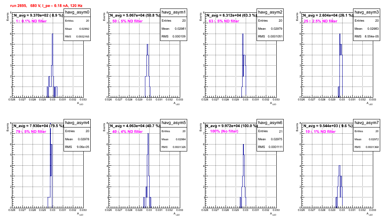Pick the magenta 25± 2.5% ND filter label

coord(321,21)
